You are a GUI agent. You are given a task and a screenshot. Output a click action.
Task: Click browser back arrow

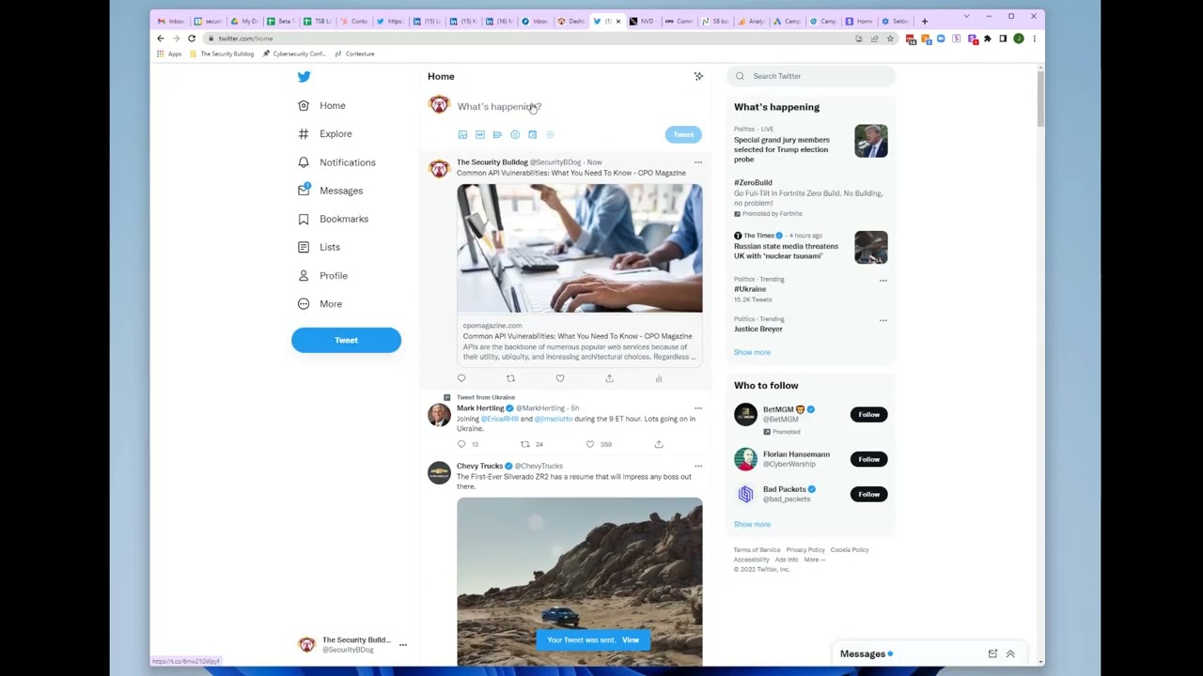(x=161, y=38)
